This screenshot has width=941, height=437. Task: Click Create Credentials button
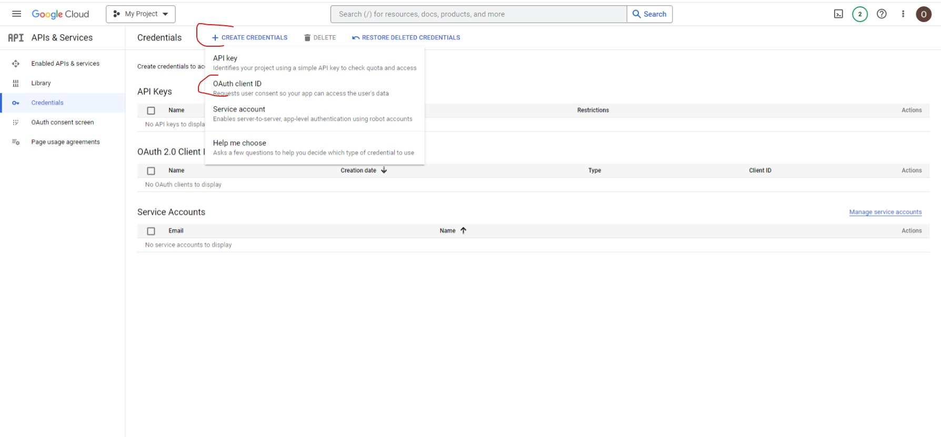point(249,38)
